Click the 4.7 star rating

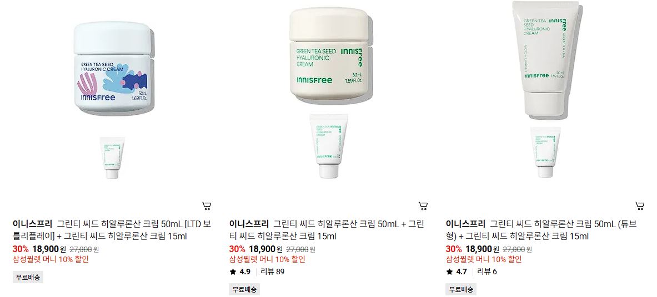point(457,272)
